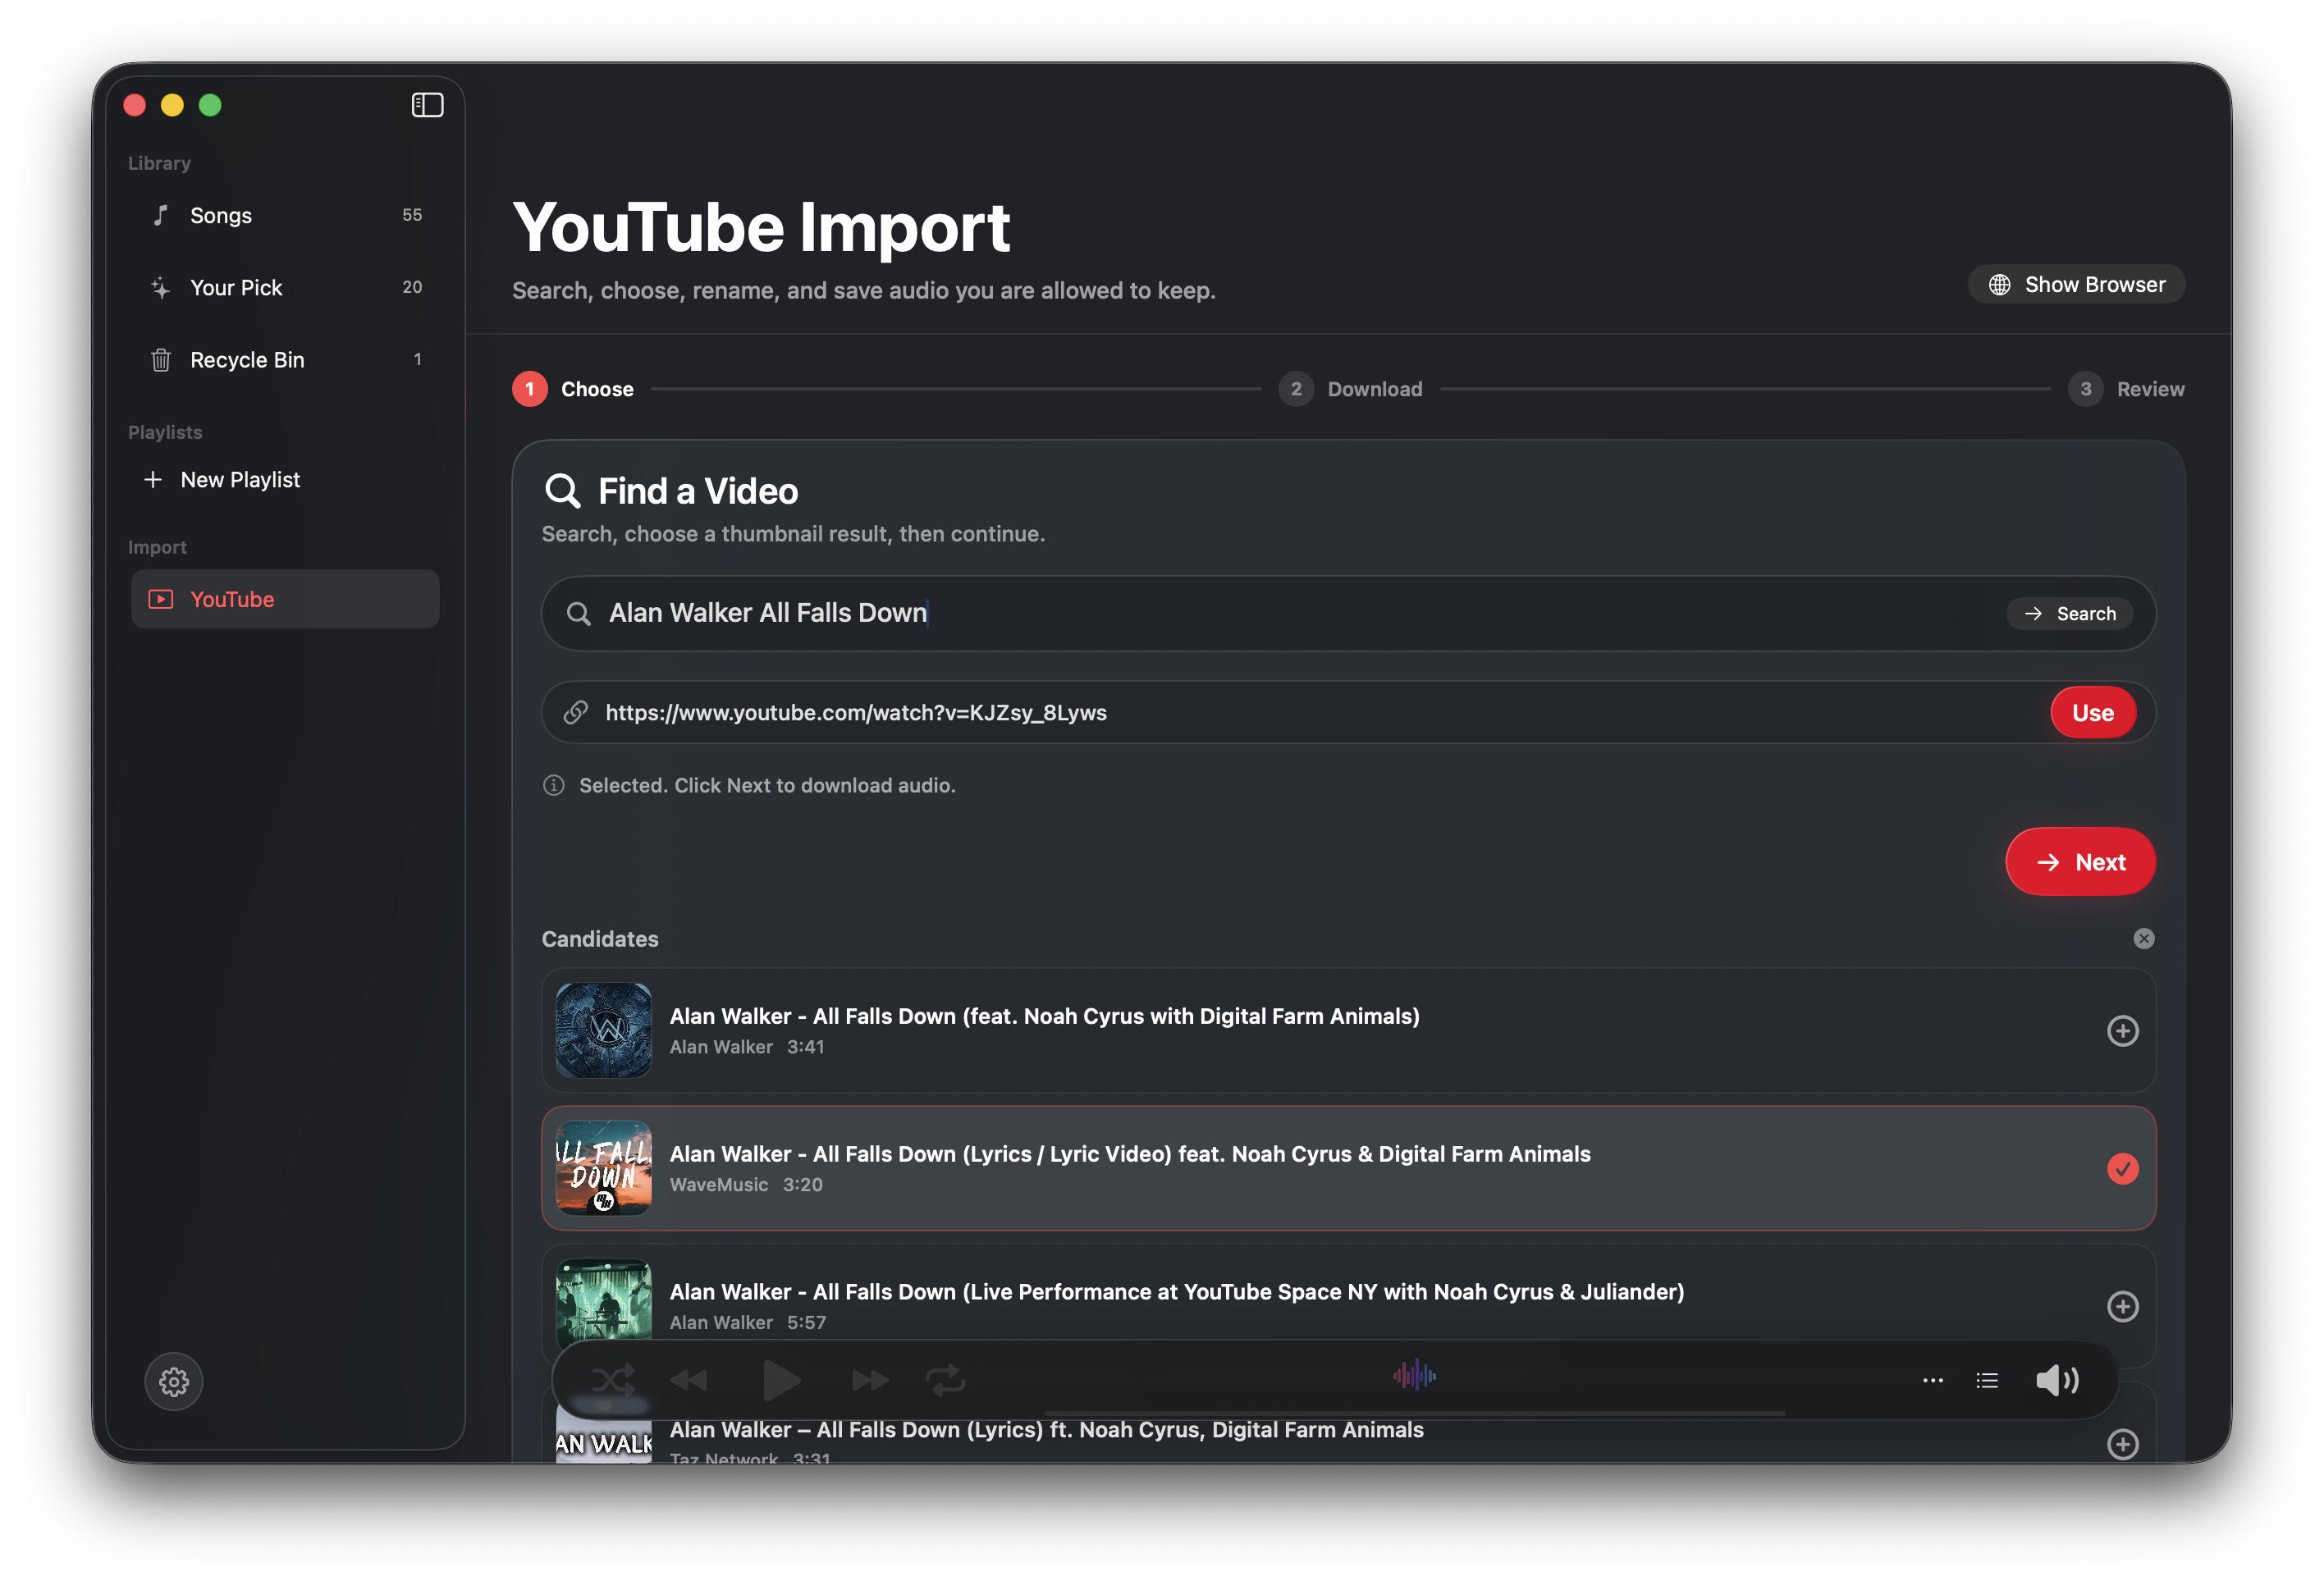
Task: Click the link icon beside URL
Action: pos(575,712)
